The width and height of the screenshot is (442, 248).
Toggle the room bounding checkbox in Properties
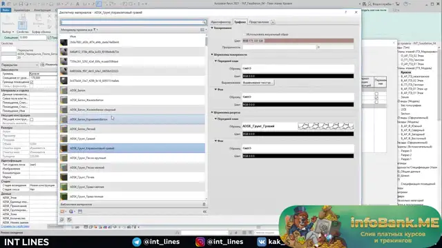pos(32,82)
